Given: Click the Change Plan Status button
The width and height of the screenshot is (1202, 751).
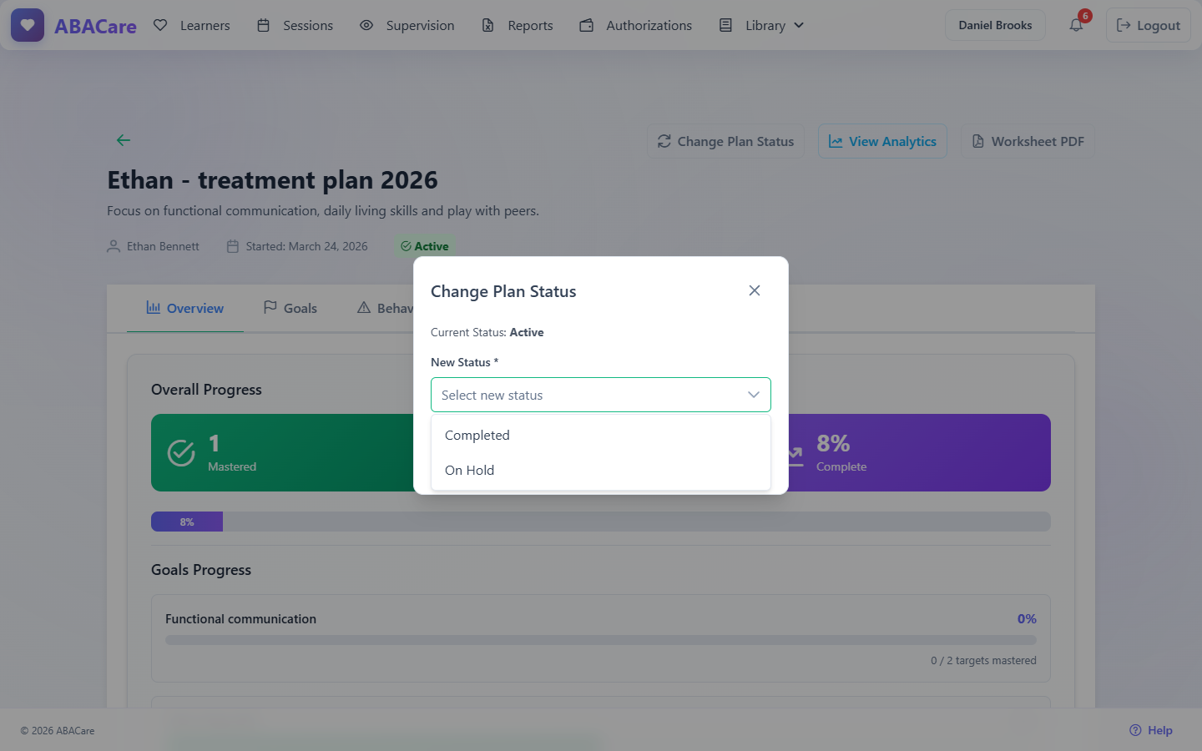Looking at the screenshot, I should click(x=725, y=142).
